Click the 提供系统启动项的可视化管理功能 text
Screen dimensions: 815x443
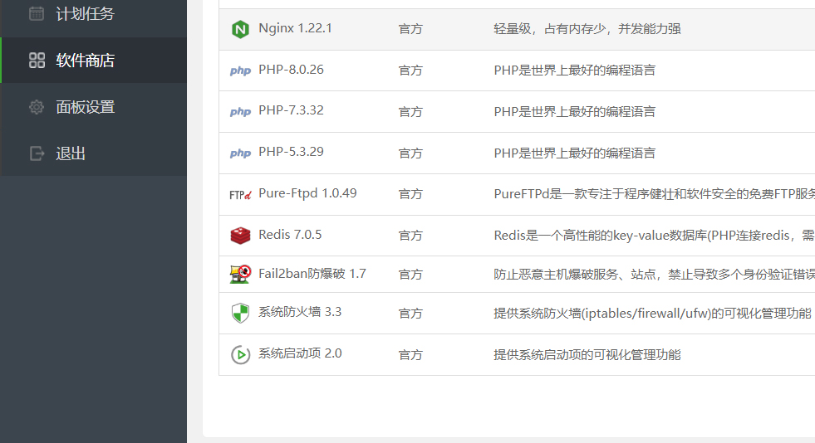click(x=587, y=355)
